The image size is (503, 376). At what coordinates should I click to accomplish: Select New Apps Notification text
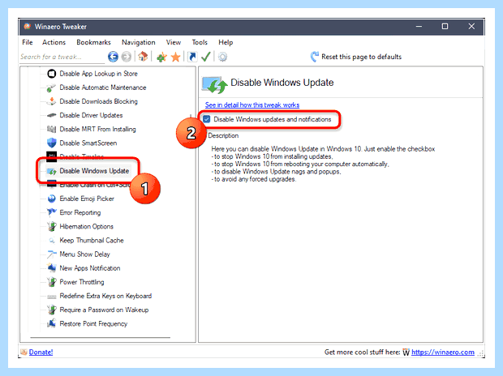[x=90, y=268]
